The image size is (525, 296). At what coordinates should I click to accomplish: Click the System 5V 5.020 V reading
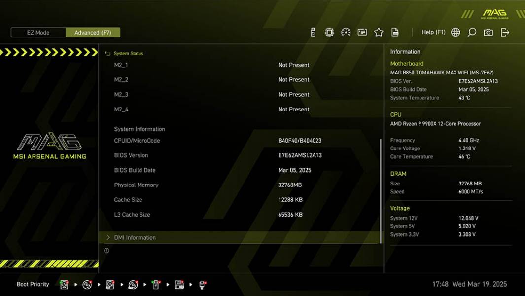click(x=467, y=226)
